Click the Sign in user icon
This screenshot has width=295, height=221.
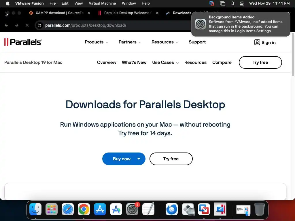257,42
